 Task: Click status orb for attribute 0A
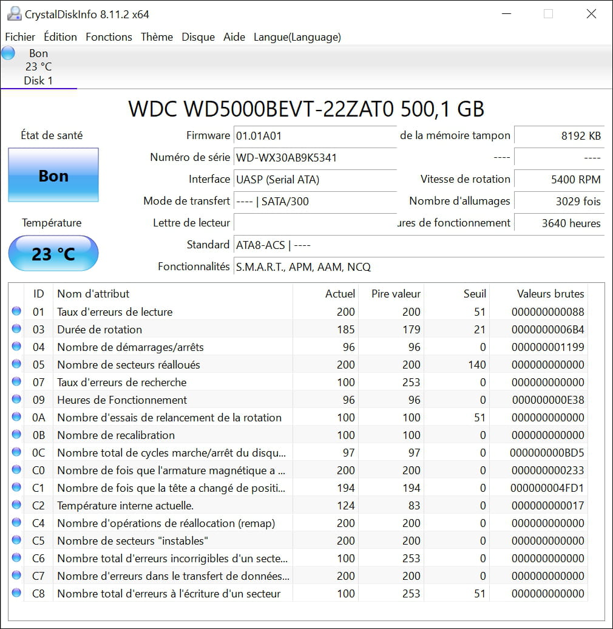(16, 416)
